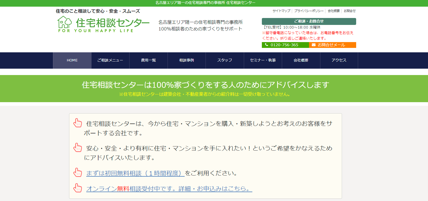Open the プライバシーポリシー link
The width and height of the screenshot is (428, 201).
pos(309,11)
